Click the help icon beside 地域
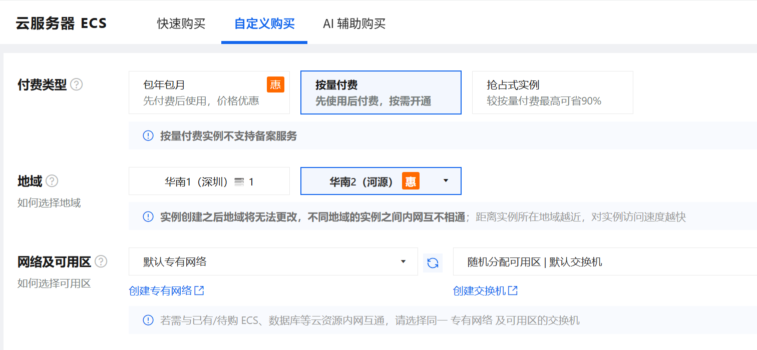The height and width of the screenshot is (350, 757). [x=52, y=181]
